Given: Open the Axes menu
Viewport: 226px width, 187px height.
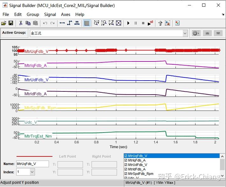Looking at the screenshot, I should pos(65,14).
